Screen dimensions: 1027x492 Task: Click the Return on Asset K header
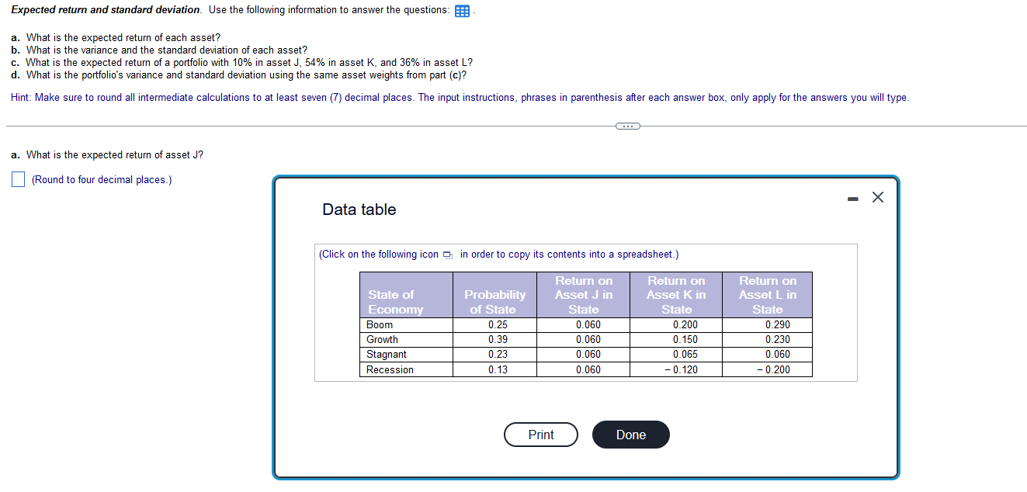click(x=676, y=295)
